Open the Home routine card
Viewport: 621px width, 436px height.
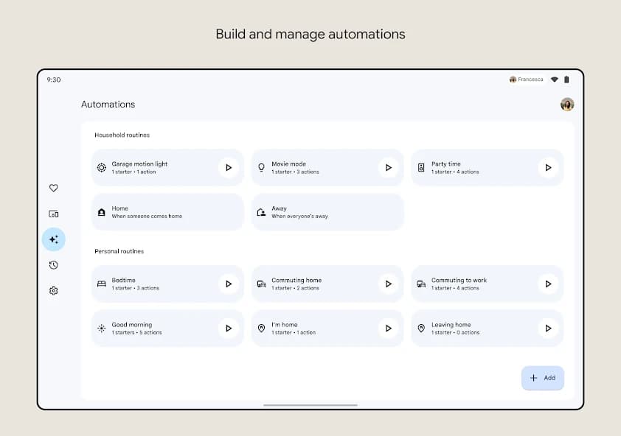(x=167, y=211)
